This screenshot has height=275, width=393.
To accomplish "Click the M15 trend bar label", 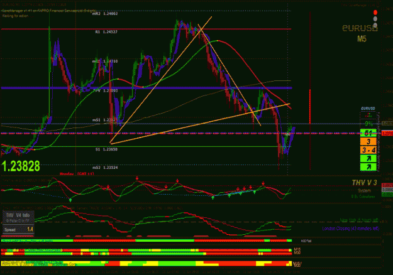I will tap(297, 250).
